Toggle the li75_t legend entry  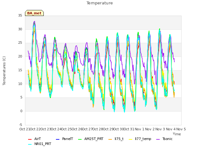(x=116, y=139)
